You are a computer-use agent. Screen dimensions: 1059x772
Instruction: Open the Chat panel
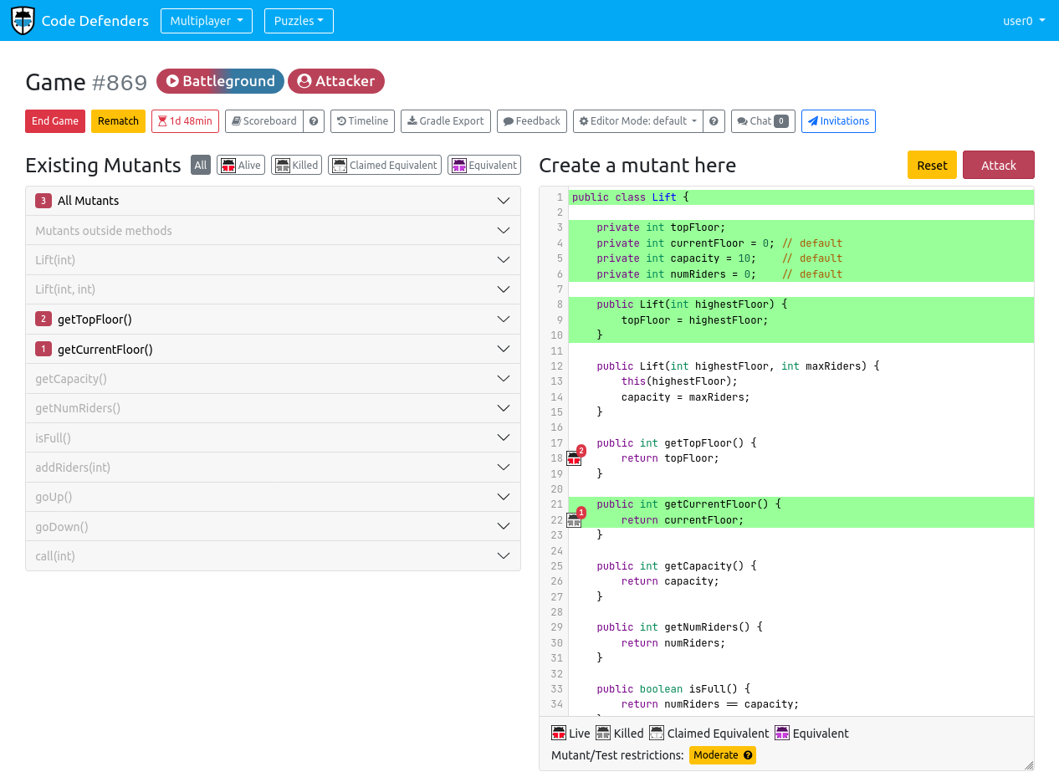click(x=762, y=121)
